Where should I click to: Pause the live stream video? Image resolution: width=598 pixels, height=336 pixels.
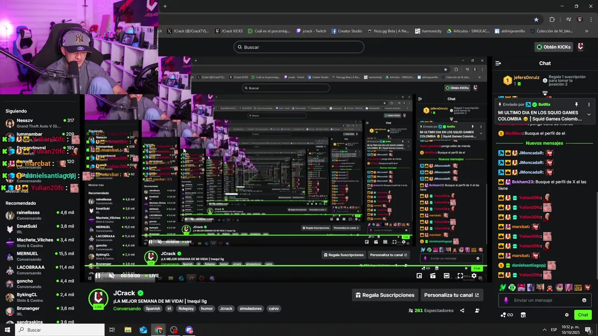click(x=98, y=276)
